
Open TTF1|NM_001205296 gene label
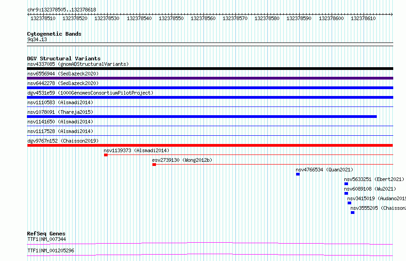51,250
